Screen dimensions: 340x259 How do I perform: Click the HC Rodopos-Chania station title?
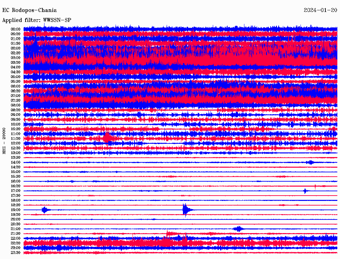[x=30, y=10]
